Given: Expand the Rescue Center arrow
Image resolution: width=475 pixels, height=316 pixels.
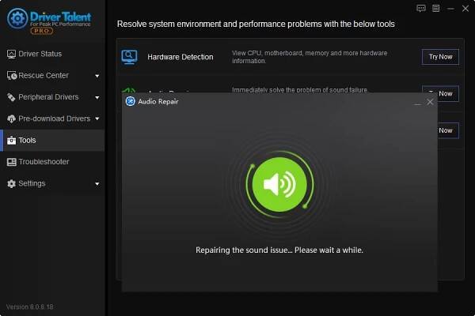Looking at the screenshot, I should (97, 76).
